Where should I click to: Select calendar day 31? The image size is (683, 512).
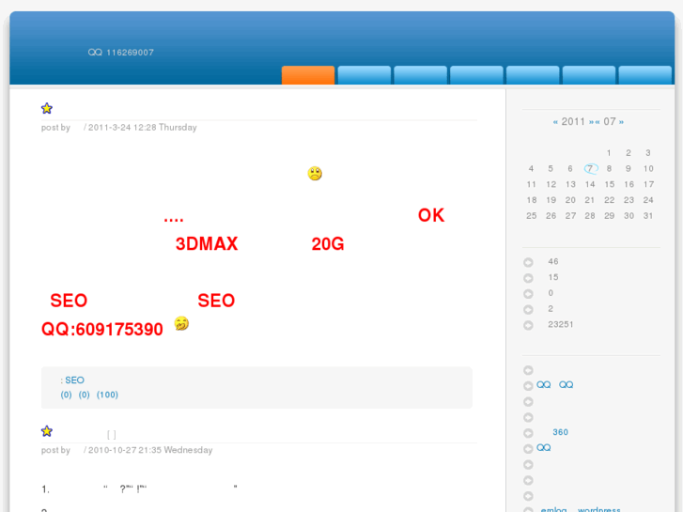coord(648,216)
